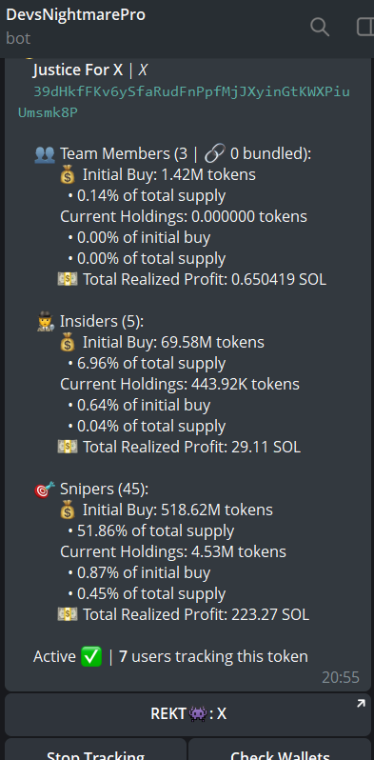
Task: Click the 20:55 message timestamp
Action: [x=341, y=677]
